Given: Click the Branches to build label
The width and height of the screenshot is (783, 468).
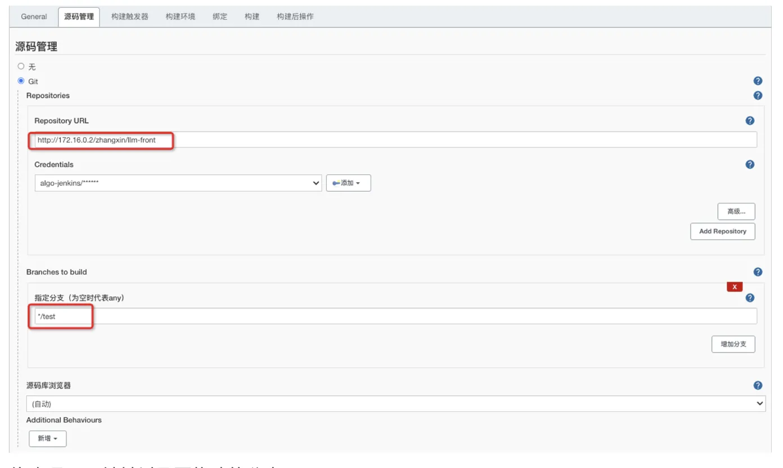Looking at the screenshot, I should [x=56, y=272].
